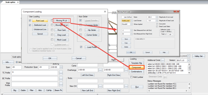
Task: Click the New Right End button
Action: tap(114, 91)
